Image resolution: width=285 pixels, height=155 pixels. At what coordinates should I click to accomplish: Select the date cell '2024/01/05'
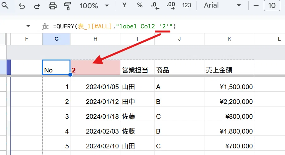[95, 84]
